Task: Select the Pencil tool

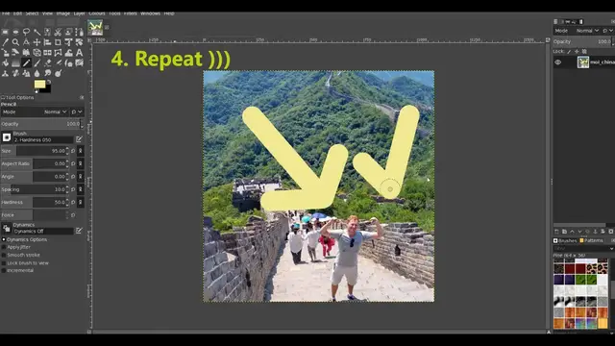Action: [x=26, y=62]
